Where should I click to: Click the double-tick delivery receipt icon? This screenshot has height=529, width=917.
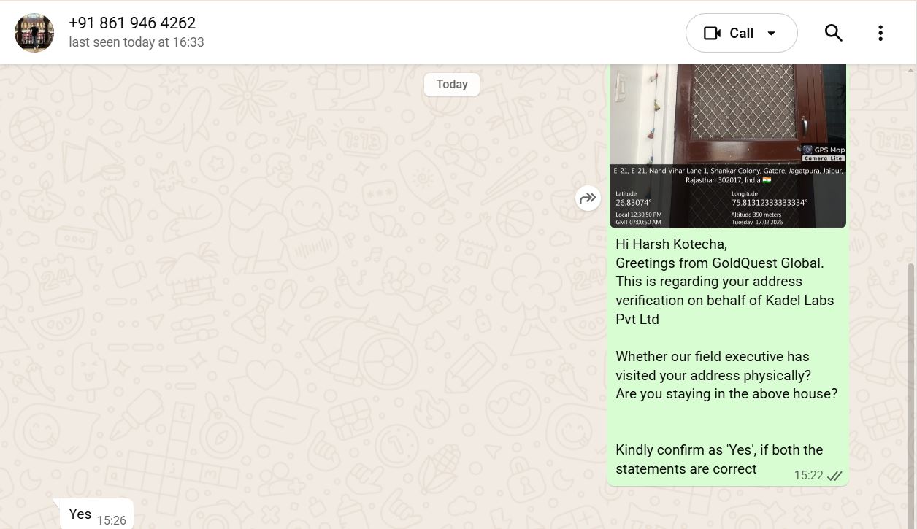tap(834, 476)
